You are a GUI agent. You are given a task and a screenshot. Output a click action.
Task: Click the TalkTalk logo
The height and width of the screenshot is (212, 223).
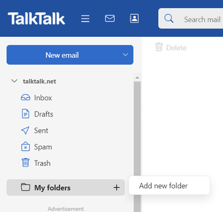pos(36,18)
